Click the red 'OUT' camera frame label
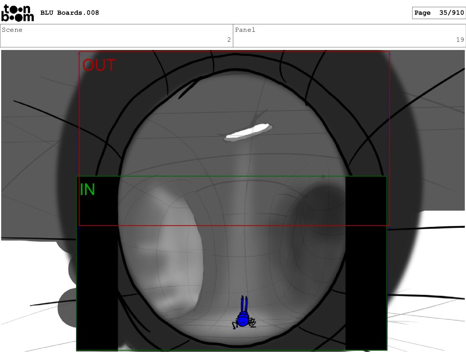This screenshot has width=466, height=360. pos(99,65)
